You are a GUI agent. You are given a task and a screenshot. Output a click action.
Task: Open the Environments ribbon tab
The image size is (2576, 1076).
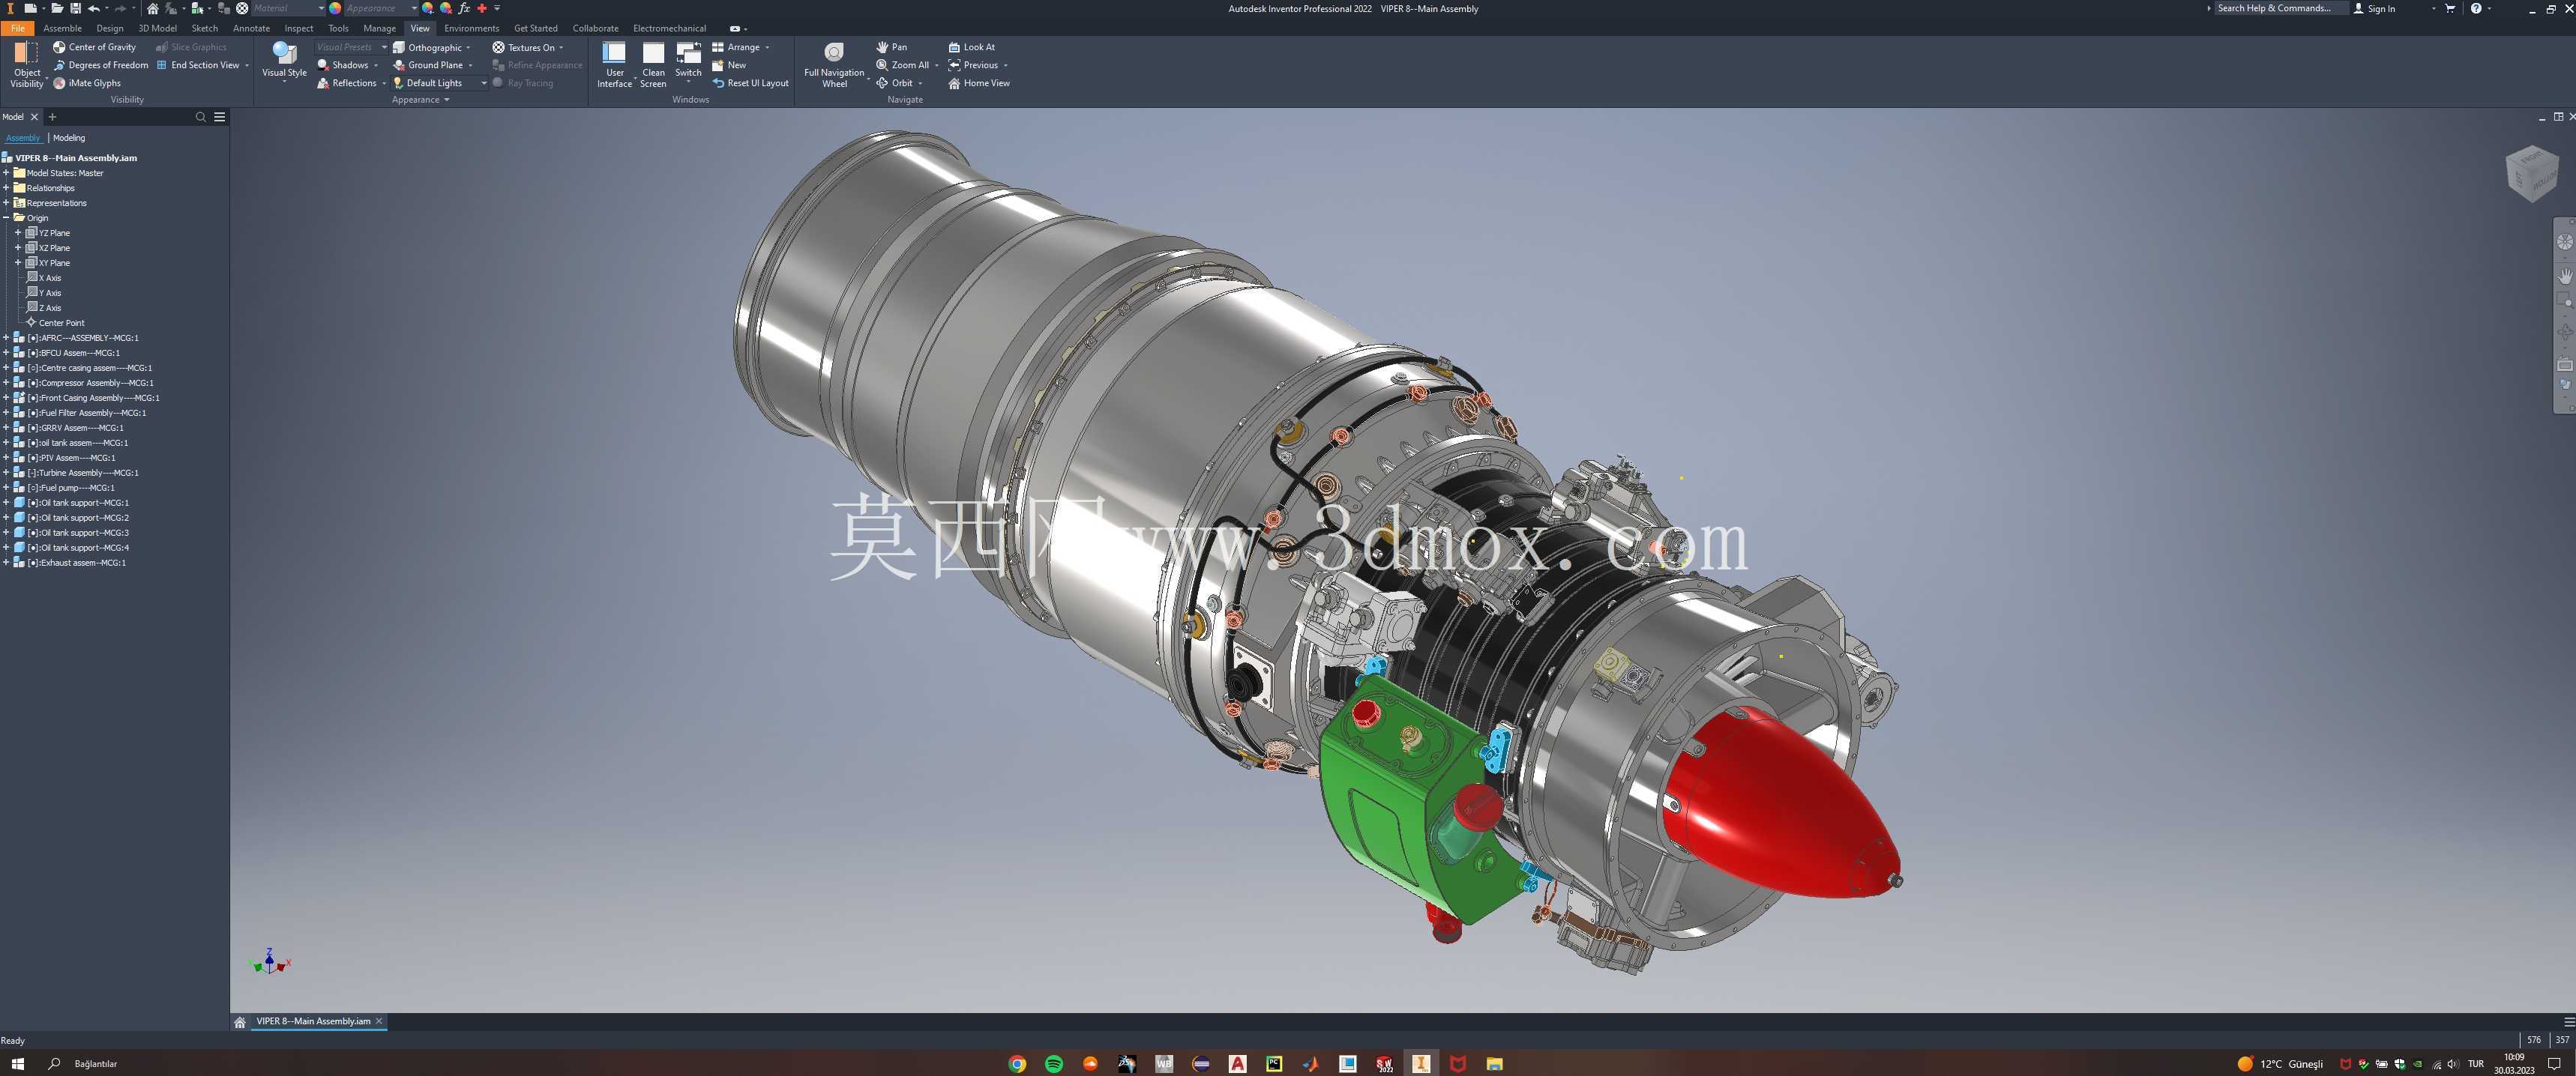coord(471,28)
